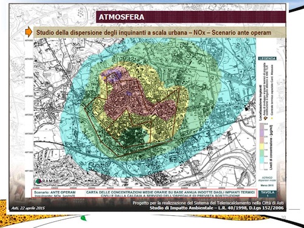Screen dimensions: 304x228
Task: Click the 'Asti, 22 aprile 2015' footer date
Action: (28, 208)
